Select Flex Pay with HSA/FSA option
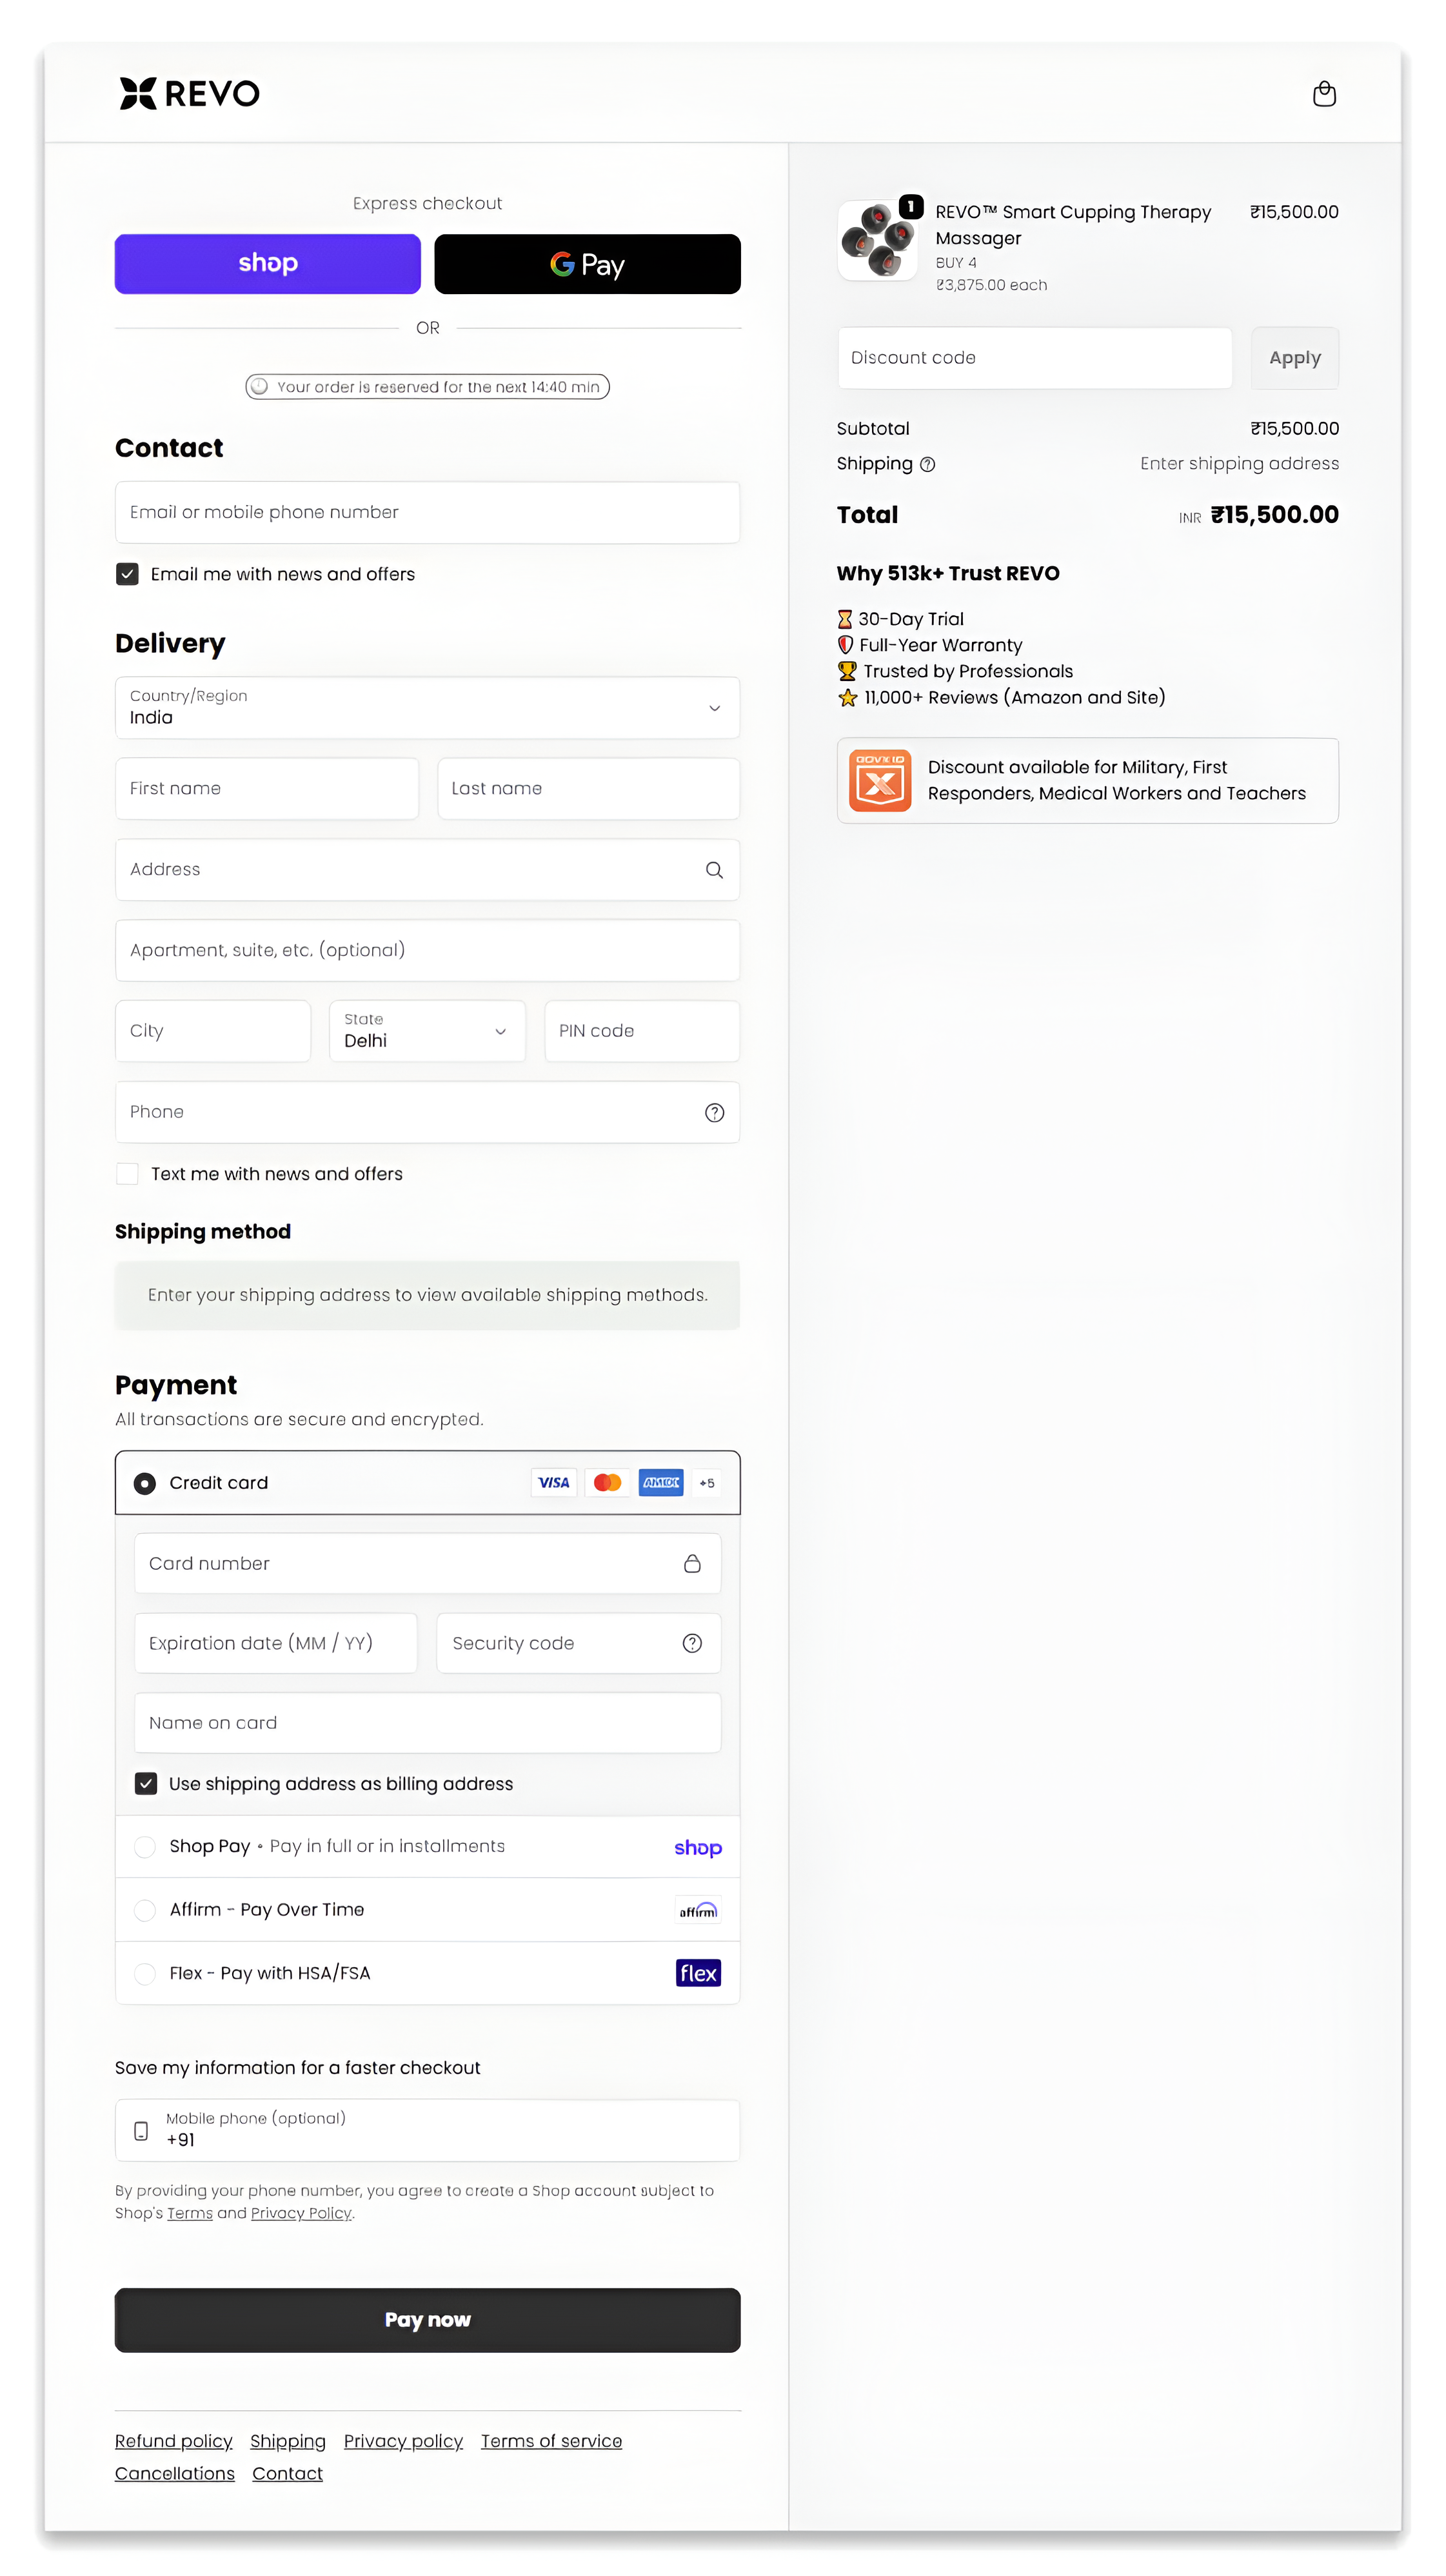The image size is (1446, 2576). click(145, 1973)
